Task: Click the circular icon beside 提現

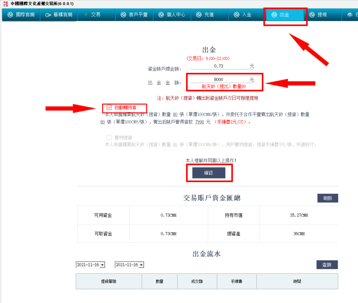Action: (x=312, y=15)
